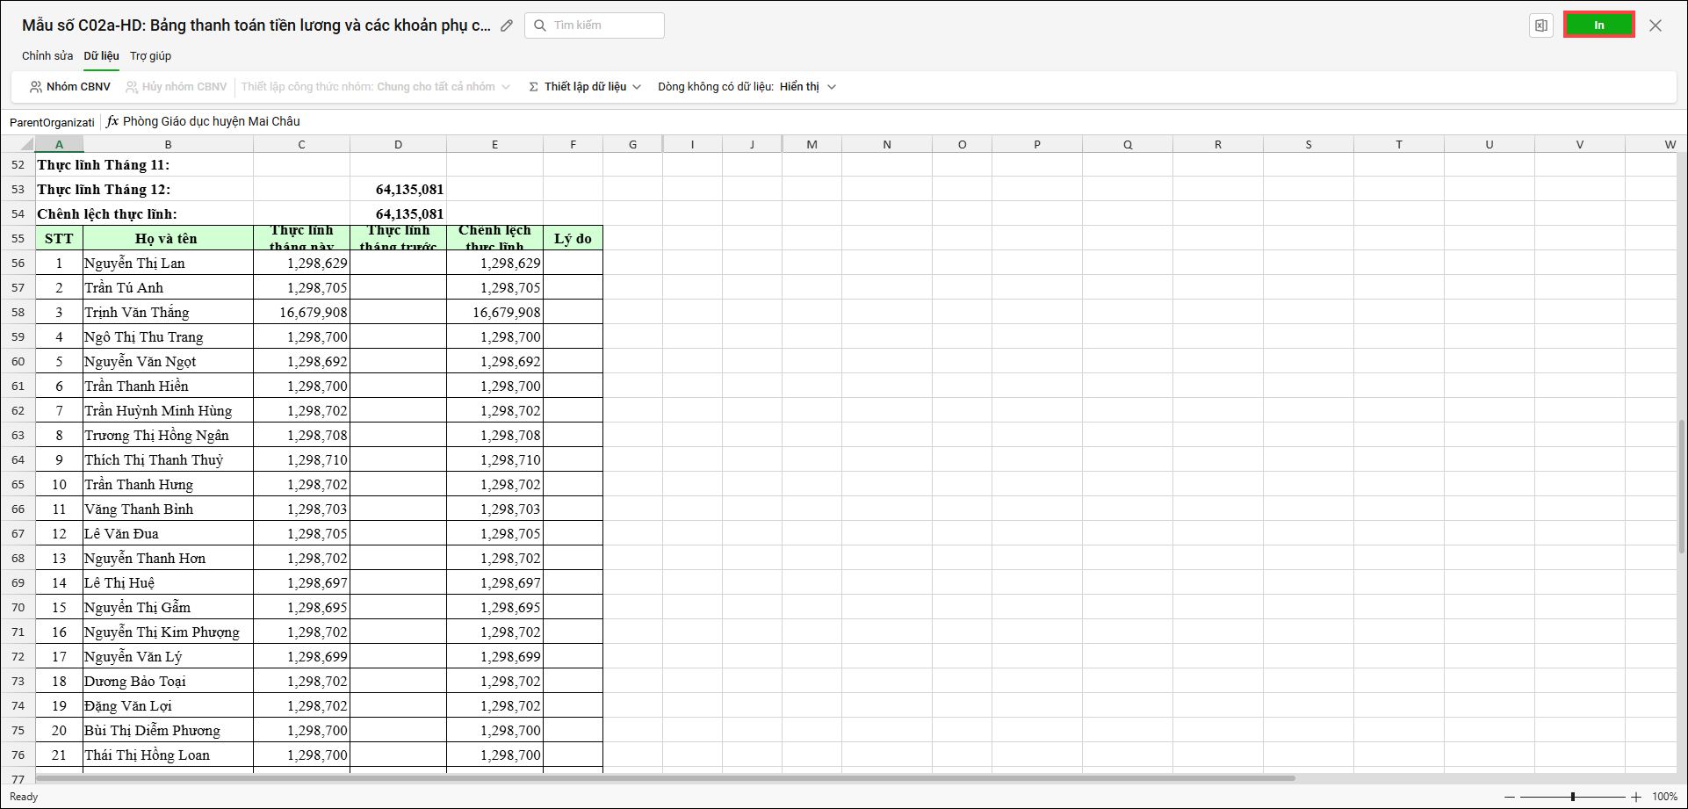This screenshot has height=809, width=1688.
Task: Open the Dòng không có dữ liệu Hiển thị dropdown
Action: click(x=747, y=87)
